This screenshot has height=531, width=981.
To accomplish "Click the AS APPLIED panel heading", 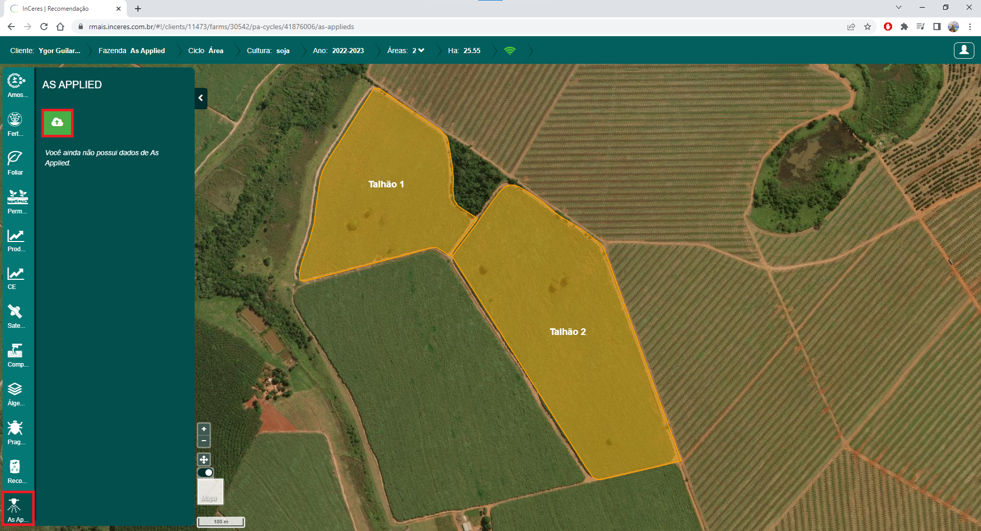I will pos(72,85).
